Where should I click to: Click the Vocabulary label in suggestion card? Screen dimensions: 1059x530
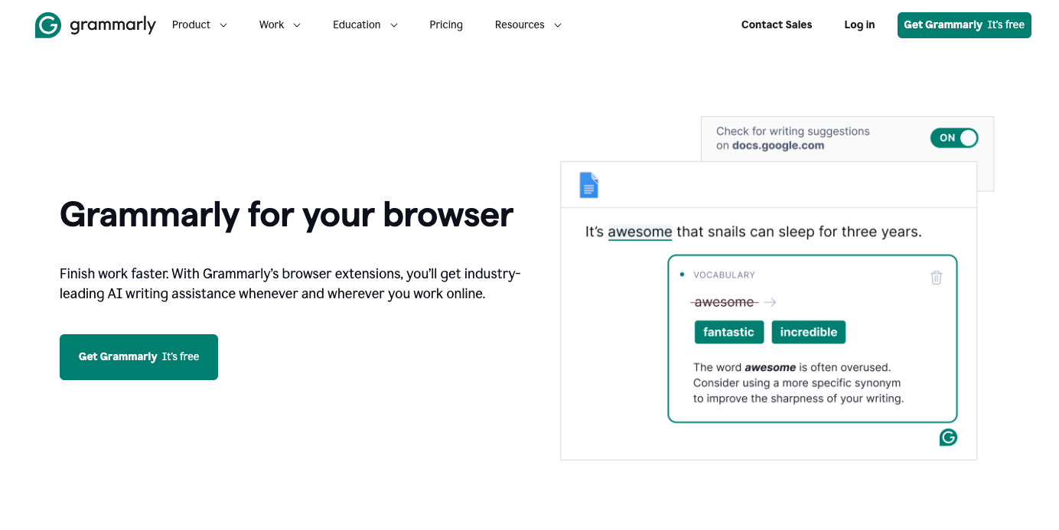tap(724, 275)
